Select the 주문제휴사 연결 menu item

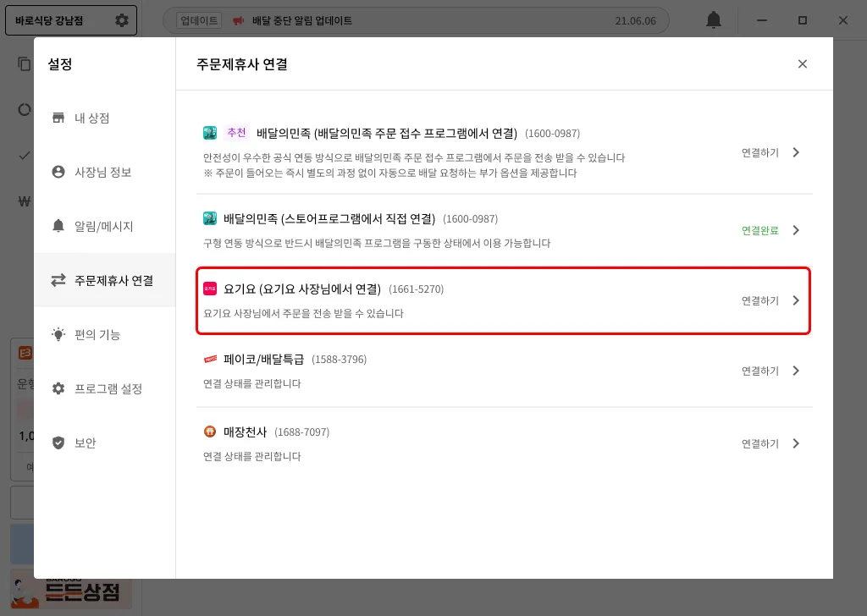tap(105, 280)
